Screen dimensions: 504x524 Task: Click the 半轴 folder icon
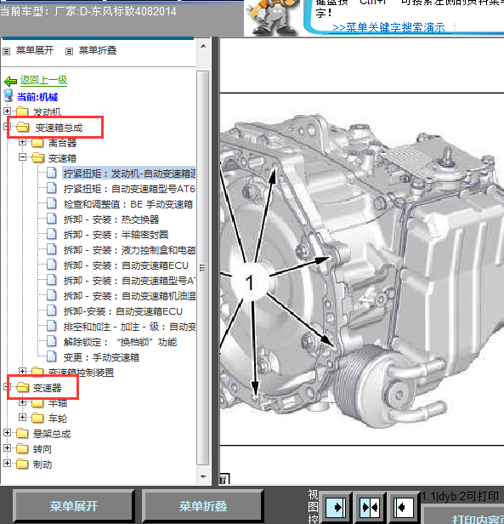pyautogui.click(x=37, y=403)
